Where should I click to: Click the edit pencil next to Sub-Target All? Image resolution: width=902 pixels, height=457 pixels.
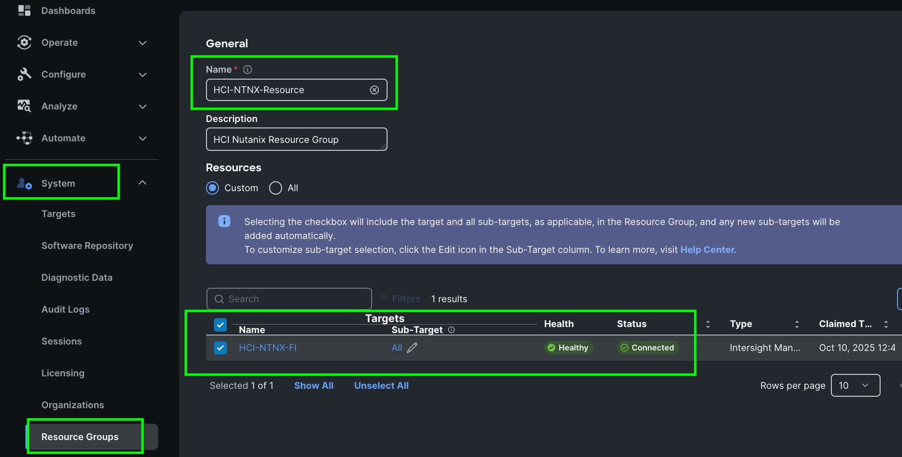(x=411, y=347)
